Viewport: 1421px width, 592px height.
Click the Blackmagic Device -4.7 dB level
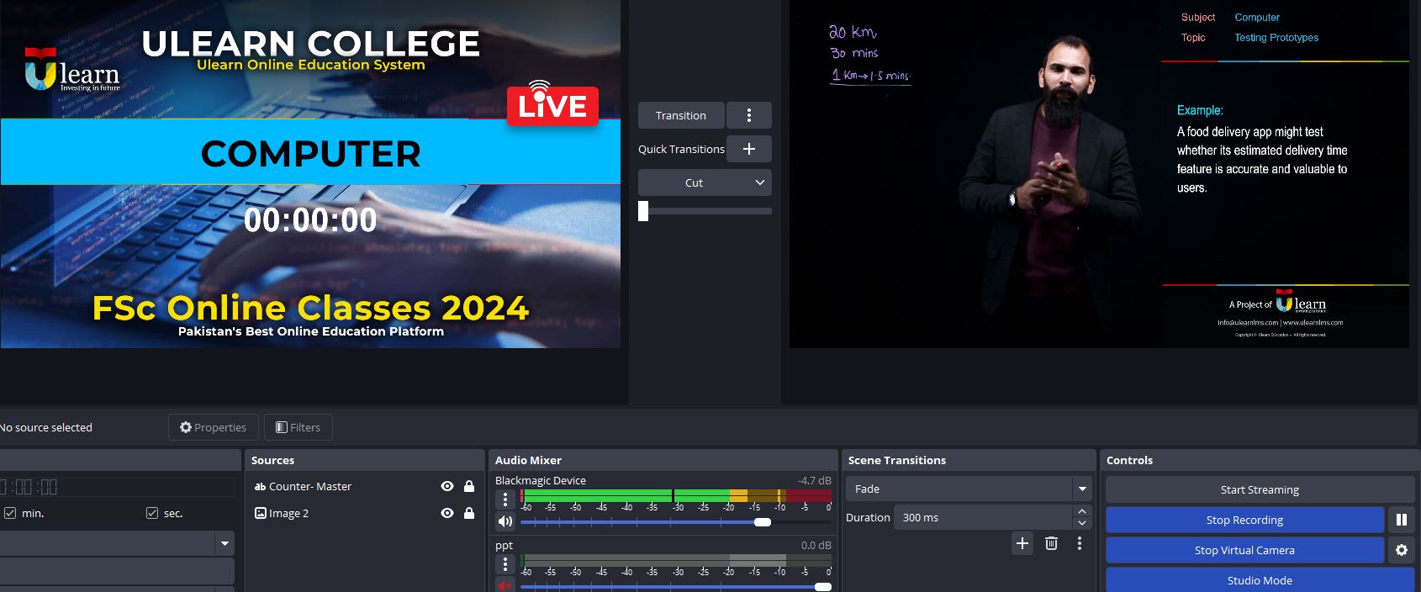click(x=814, y=480)
